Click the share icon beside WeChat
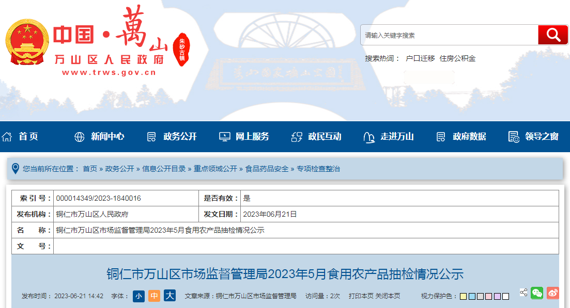The image size is (570, 308). pyautogui.click(x=523, y=293)
